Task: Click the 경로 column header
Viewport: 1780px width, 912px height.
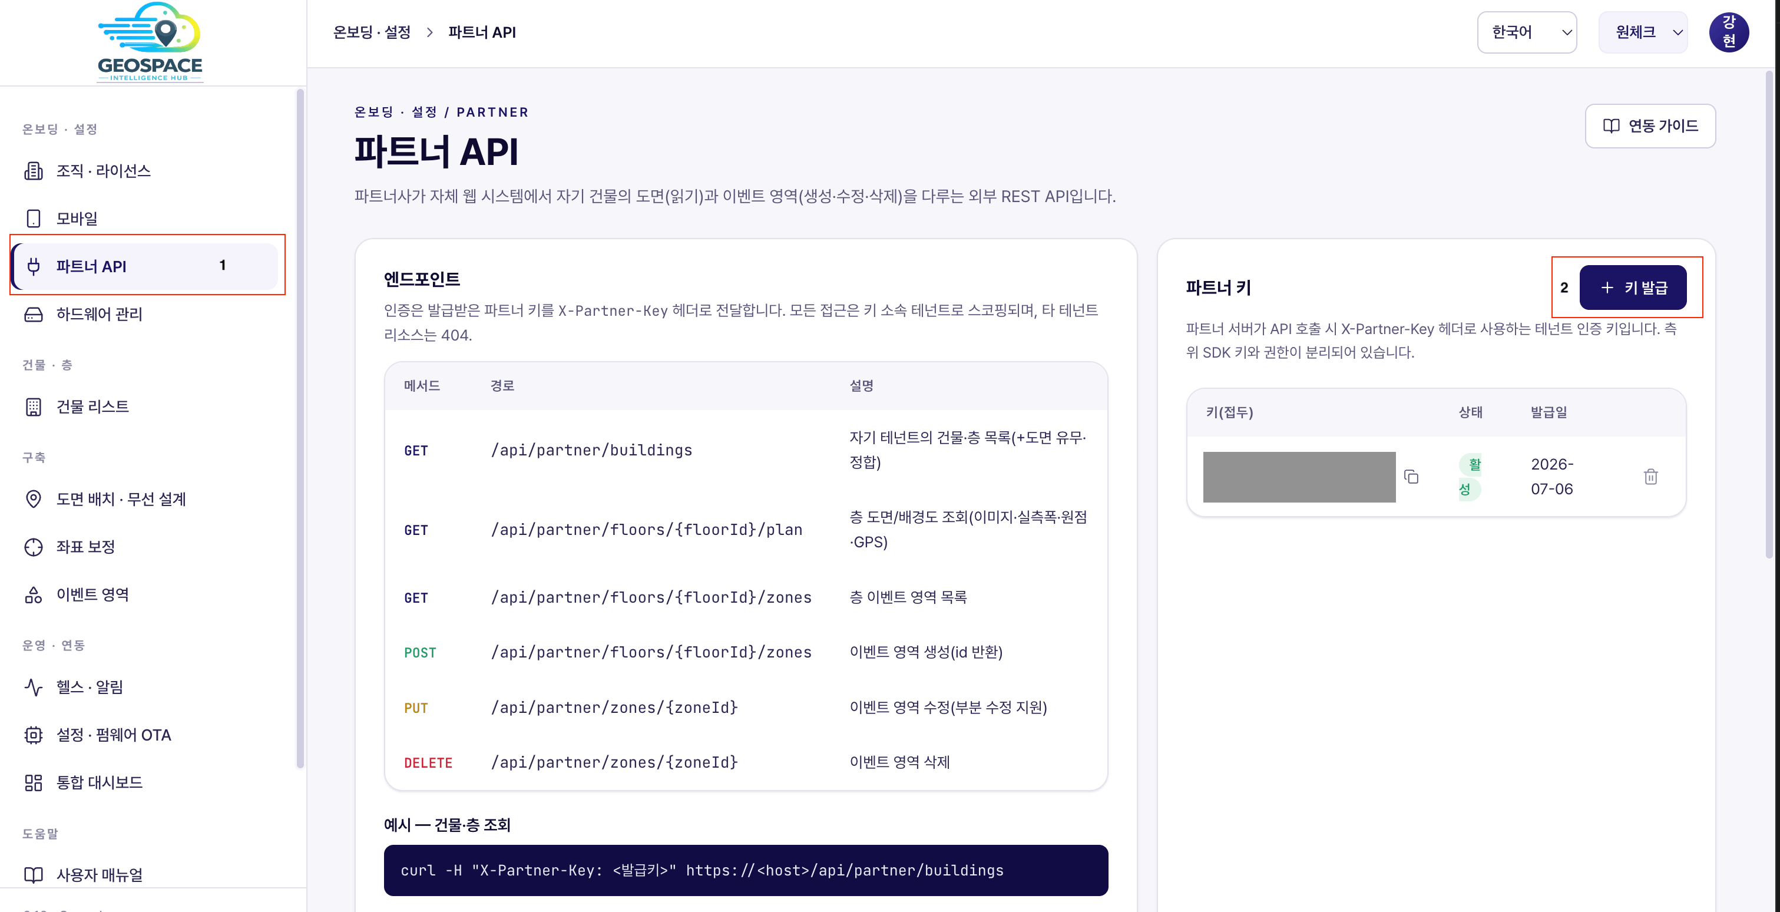Action: [x=502, y=385]
